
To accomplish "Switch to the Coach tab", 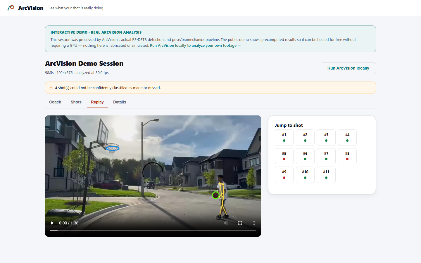I will pyautogui.click(x=55, y=102).
